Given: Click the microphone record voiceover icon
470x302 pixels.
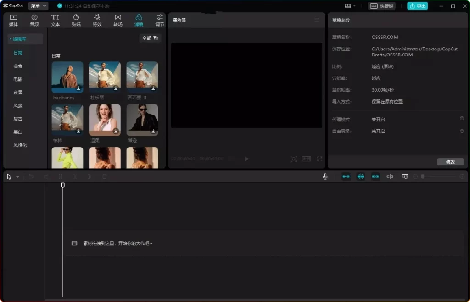Looking at the screenshot, I should (x=325, y=176).
